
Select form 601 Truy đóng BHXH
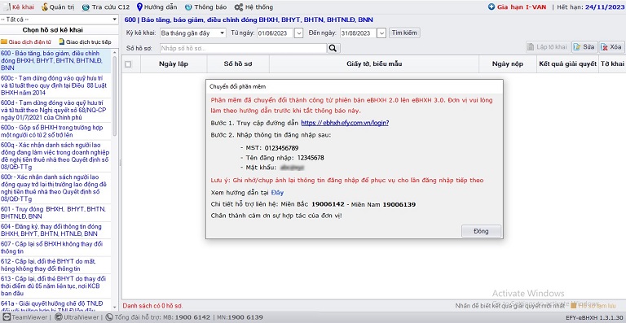click(55, 212)
